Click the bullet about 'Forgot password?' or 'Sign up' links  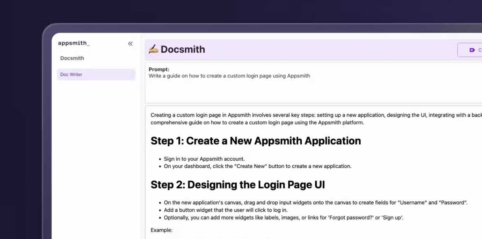[x=283, y=218]
